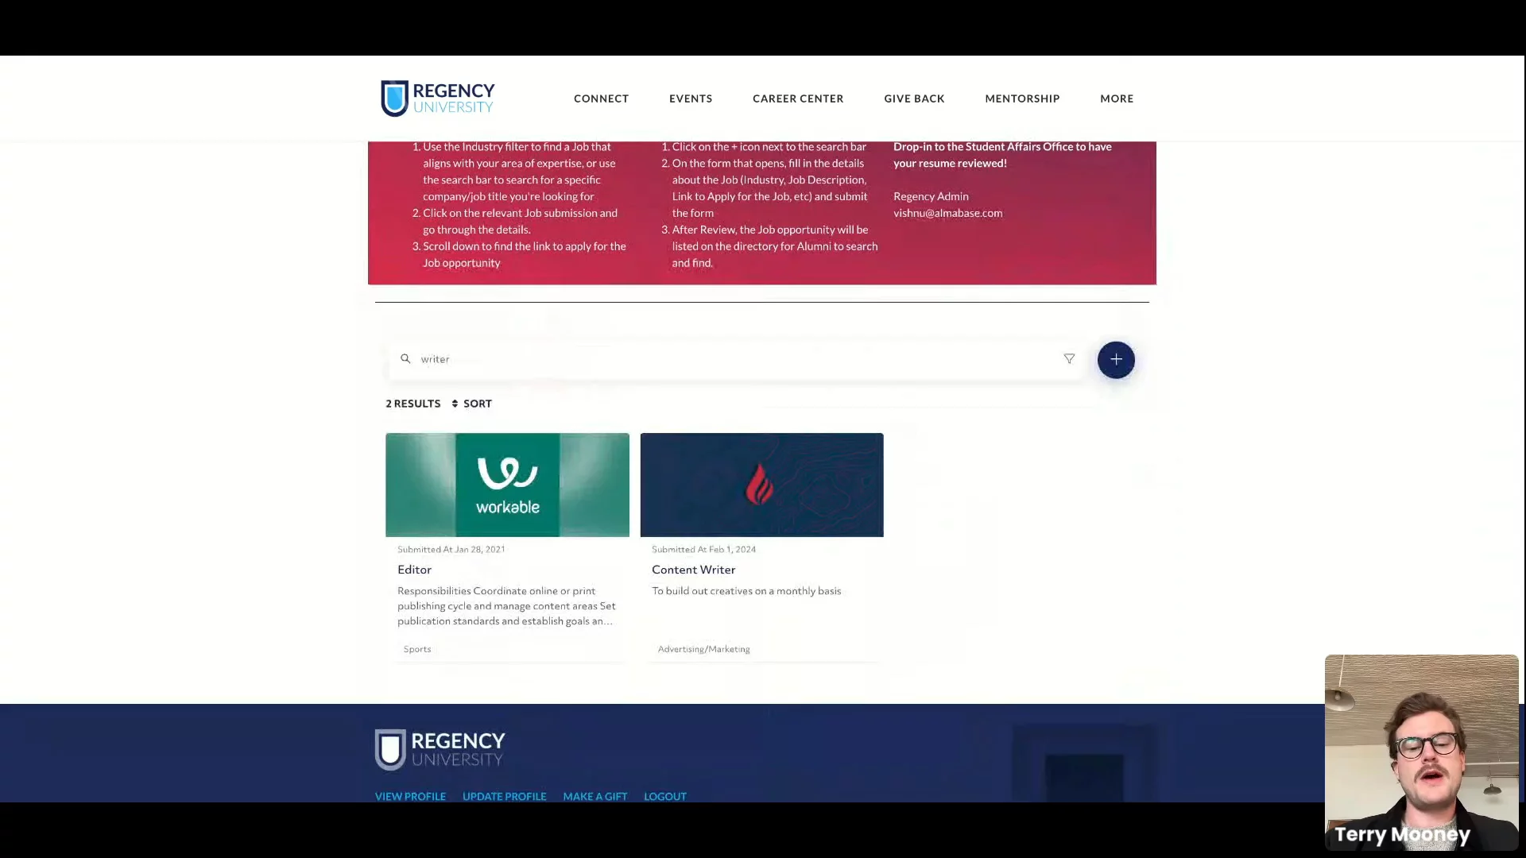Click the magnifier search icon

(x=405, y=359)
